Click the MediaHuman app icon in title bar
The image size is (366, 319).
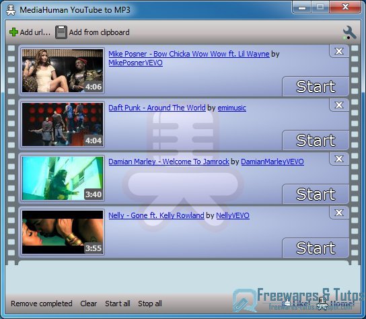[x=11, y=10]
